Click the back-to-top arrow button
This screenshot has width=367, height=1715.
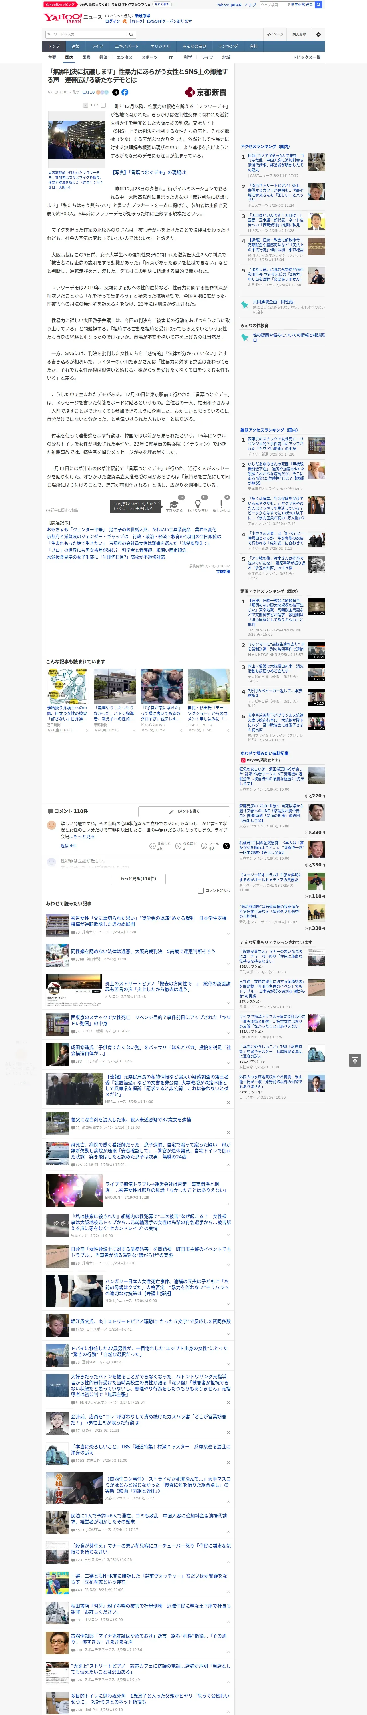[x=354, y=1060]
